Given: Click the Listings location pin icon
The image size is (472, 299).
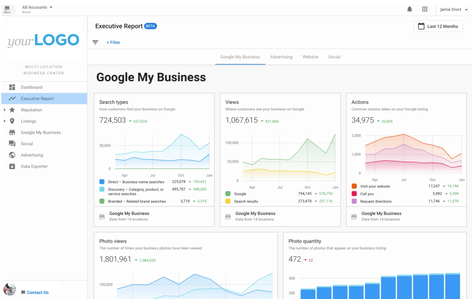Looking at the screenshot, I should (12, 121).
